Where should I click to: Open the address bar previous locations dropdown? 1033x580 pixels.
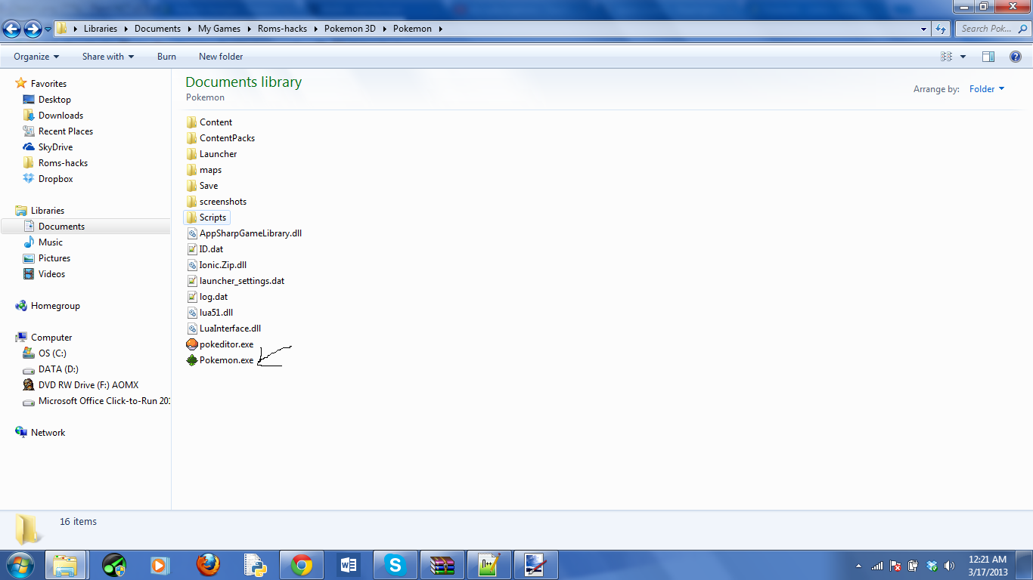(x=923, y=29)
